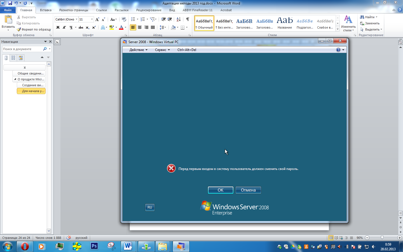Click the Windows Start button
Screen dimensions: 403x252
click(8, 247)
